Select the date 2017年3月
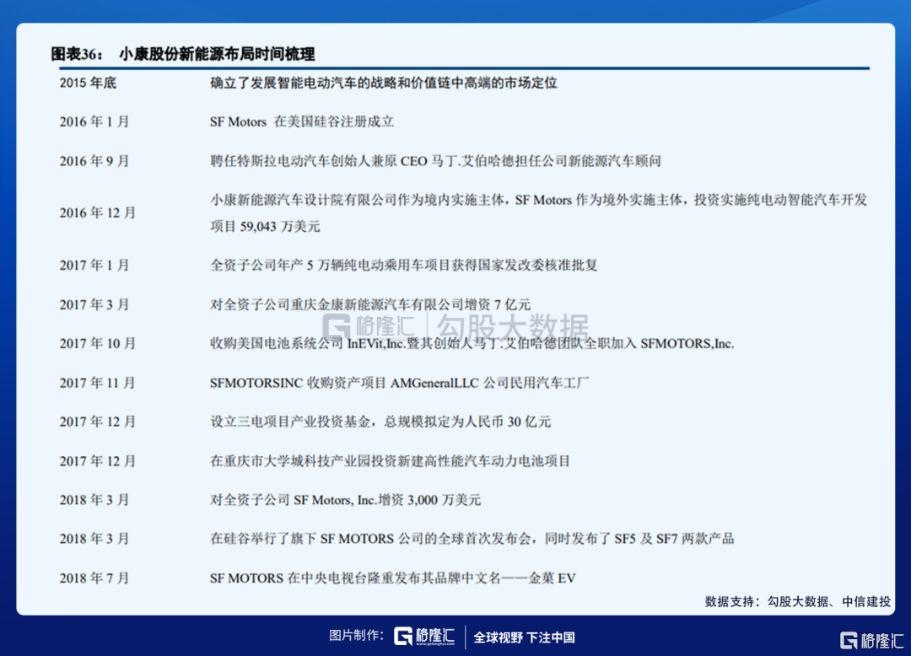Screen dimensions: 911x656 [94, 304]
